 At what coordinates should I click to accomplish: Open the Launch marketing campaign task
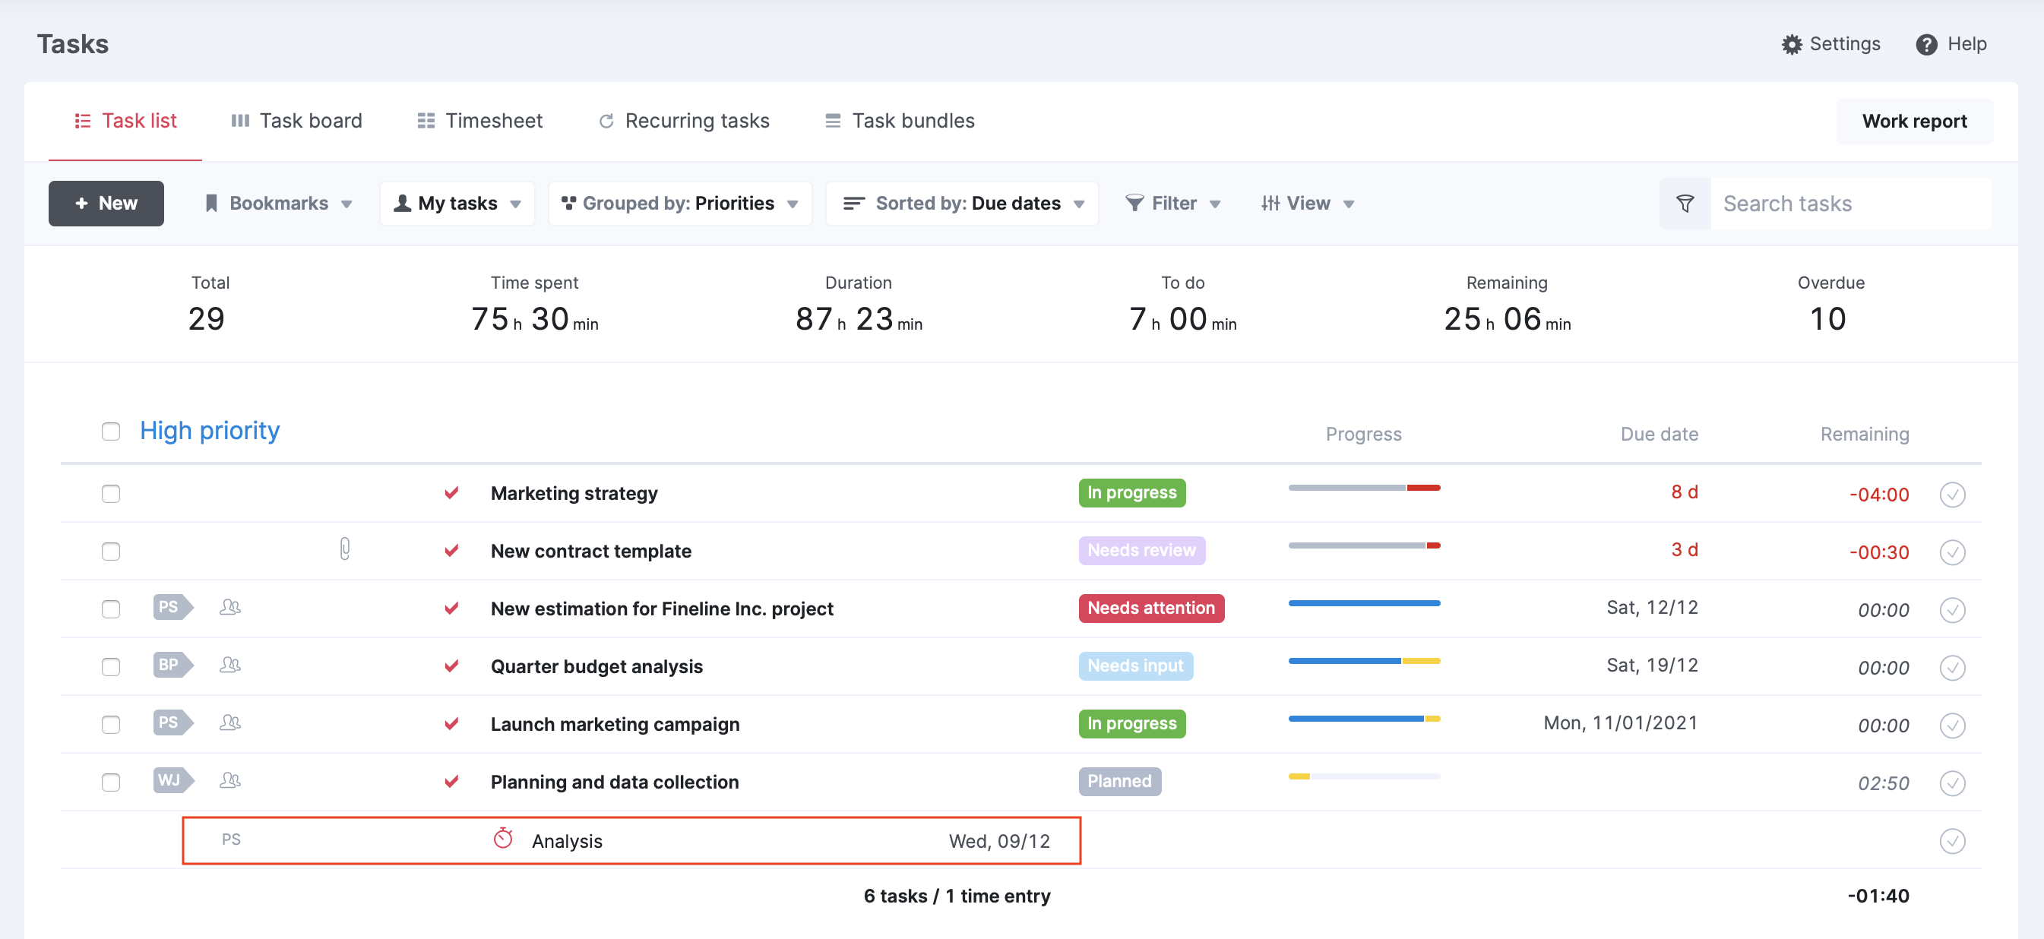[x=615, y=724]
